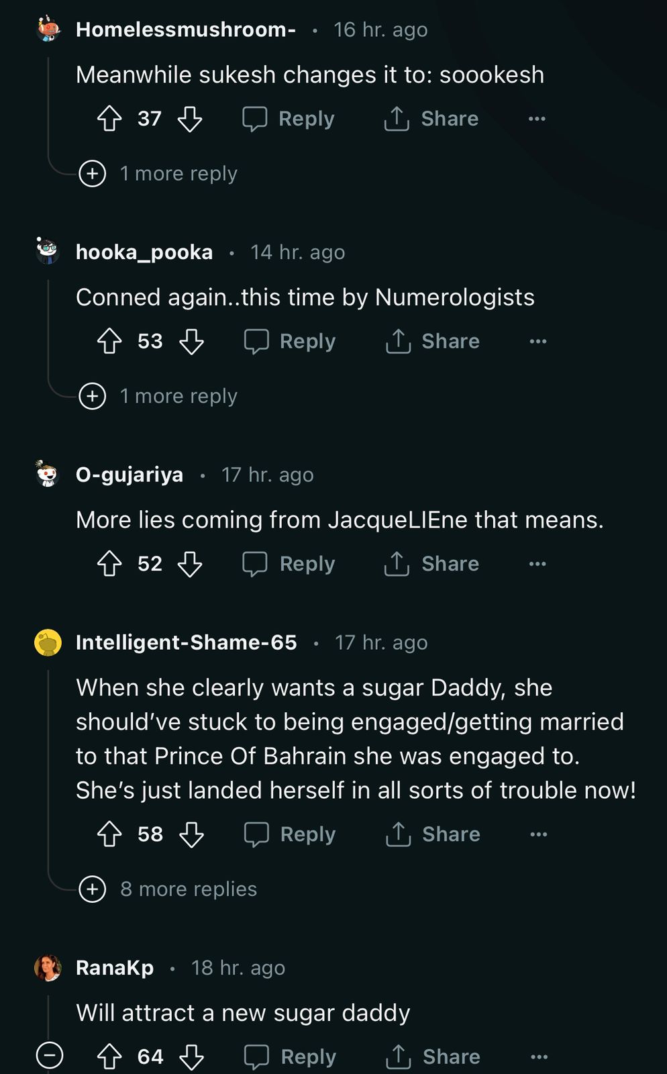Downvote RanaKp's new sugar daddy comment
The height and width of the screenshot is (1074, 667).
point(191,1057)
